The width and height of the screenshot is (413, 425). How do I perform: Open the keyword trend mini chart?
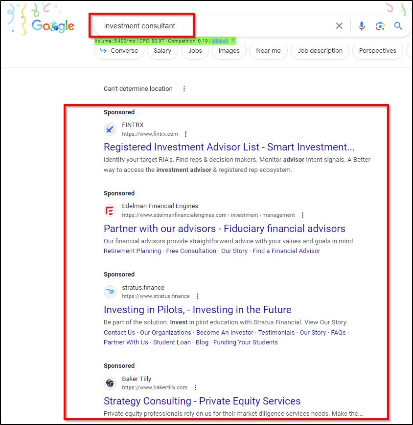[220, 41]
